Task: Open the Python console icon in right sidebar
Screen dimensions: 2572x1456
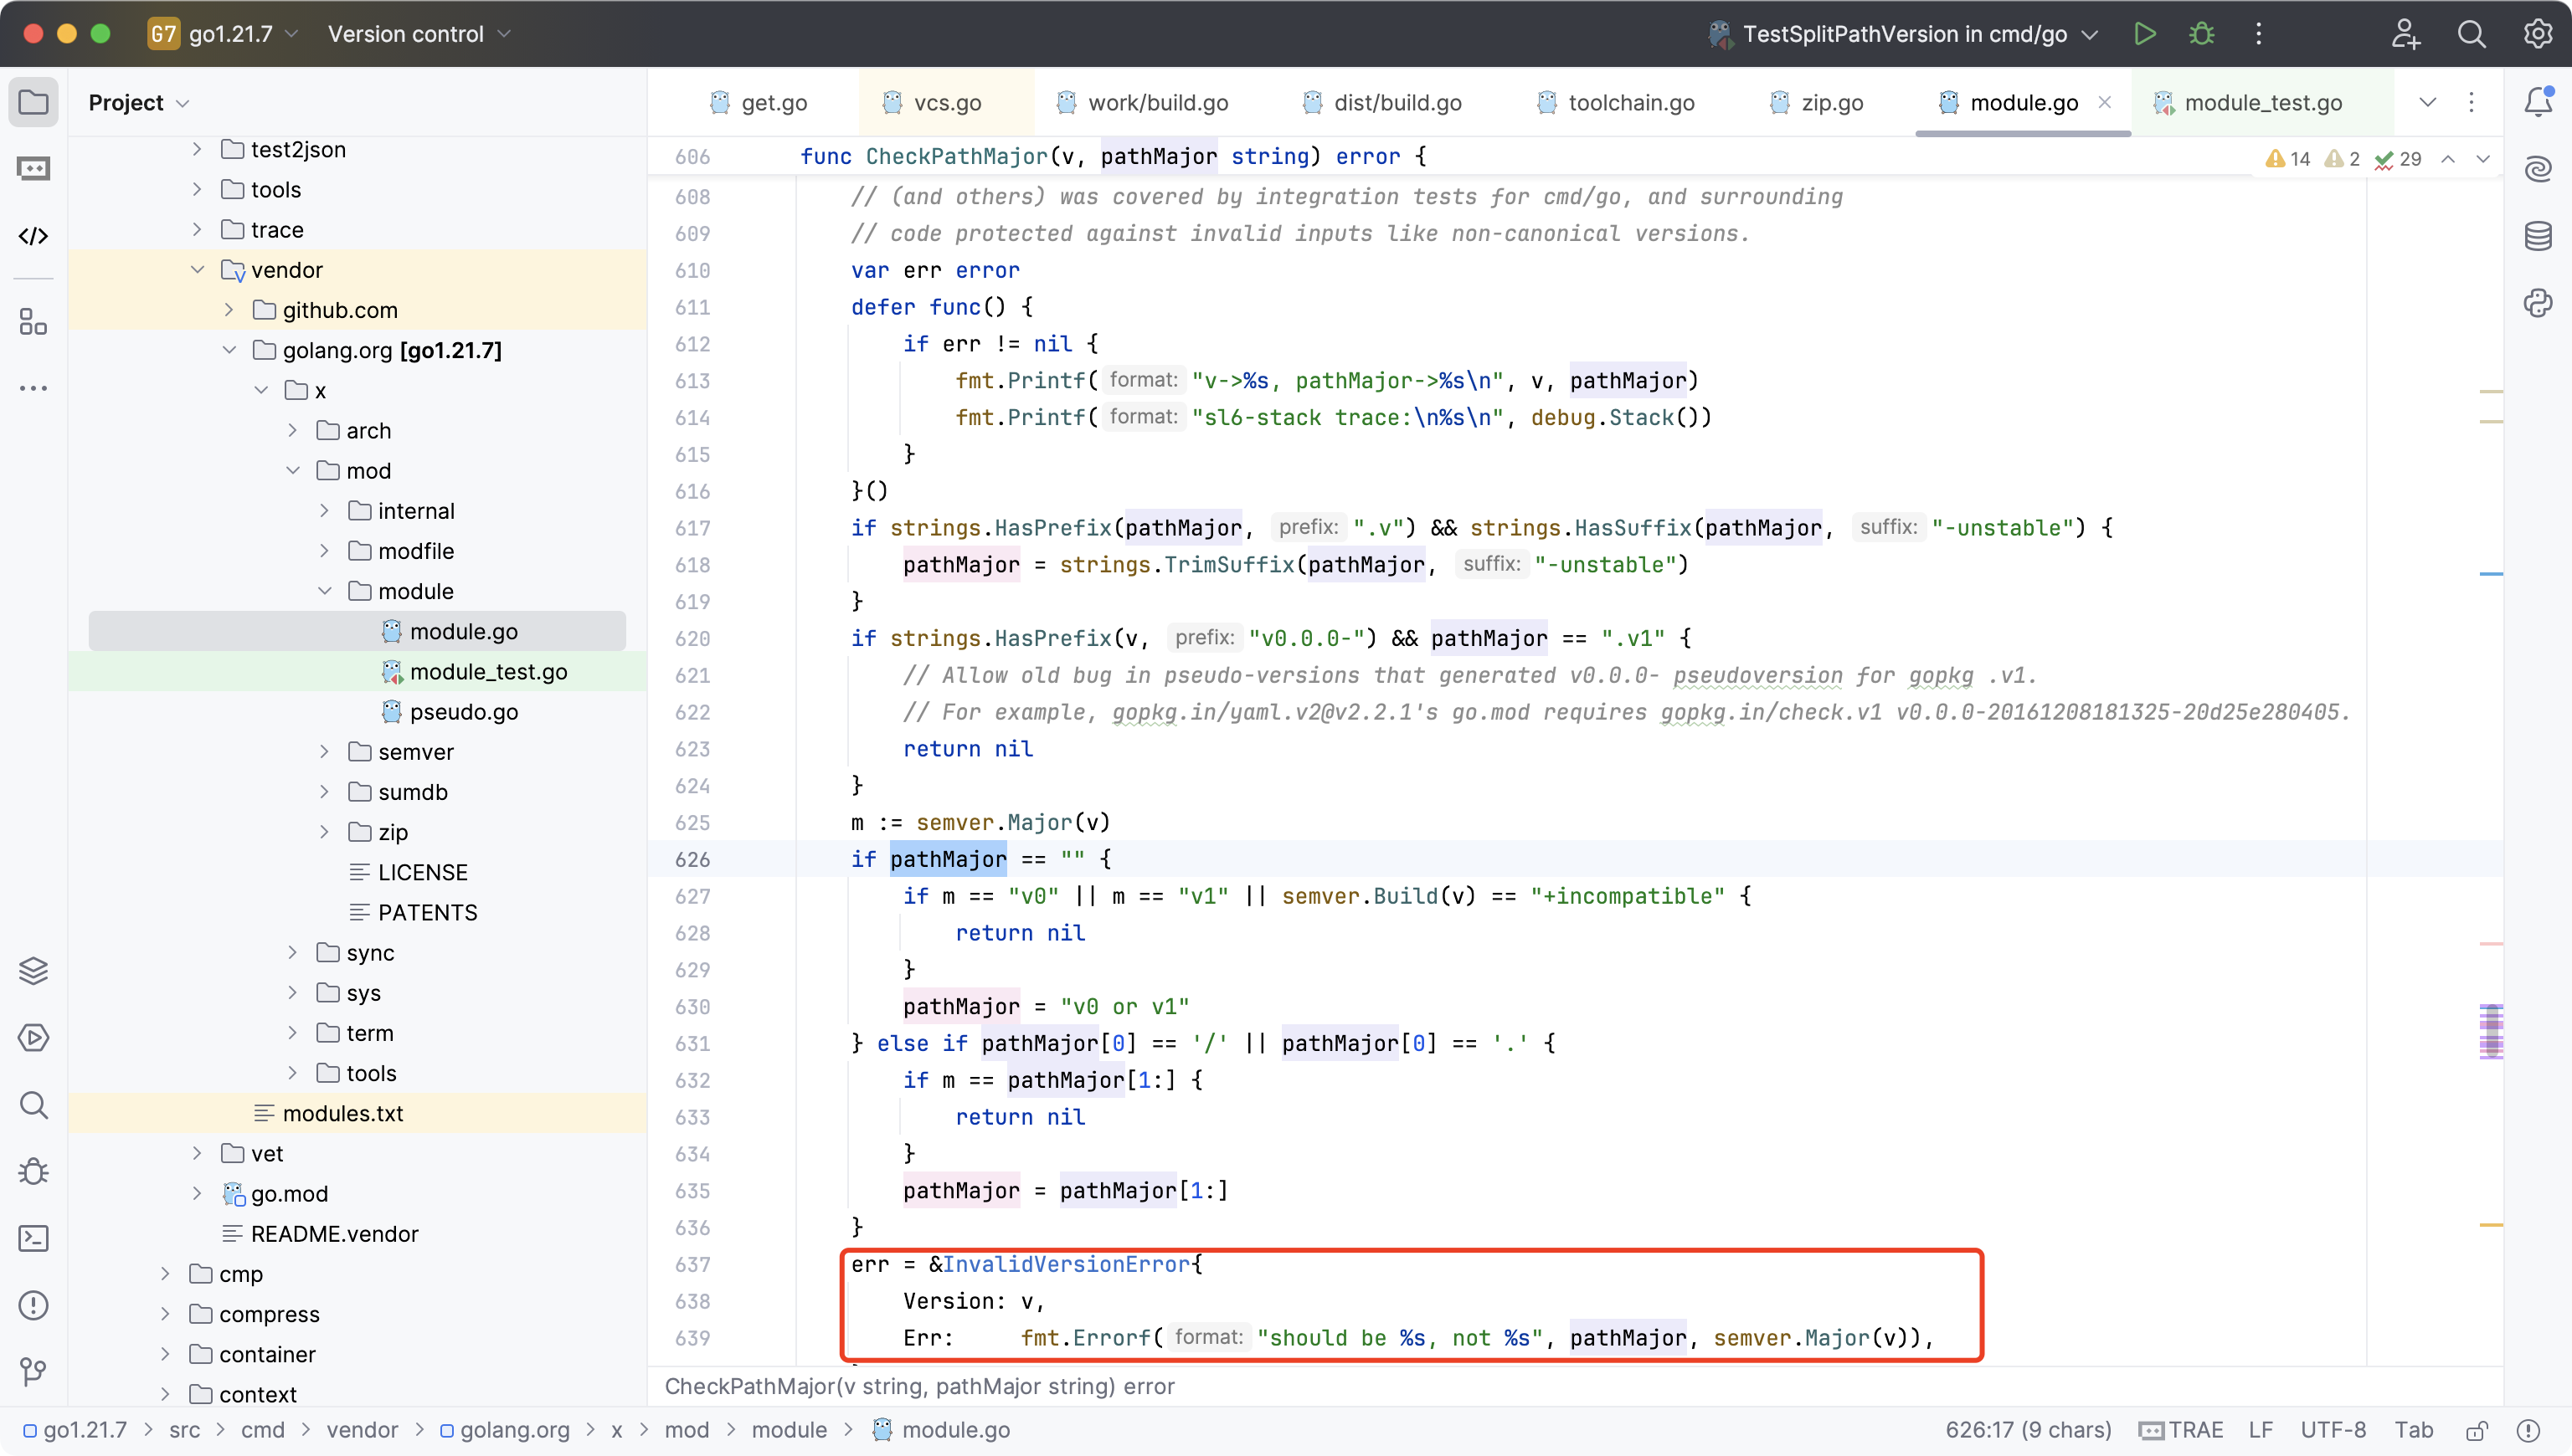Action: [x=2538, y=302]
